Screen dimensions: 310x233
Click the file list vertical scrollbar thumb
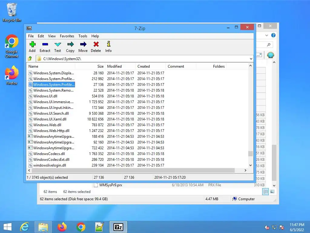250,154
